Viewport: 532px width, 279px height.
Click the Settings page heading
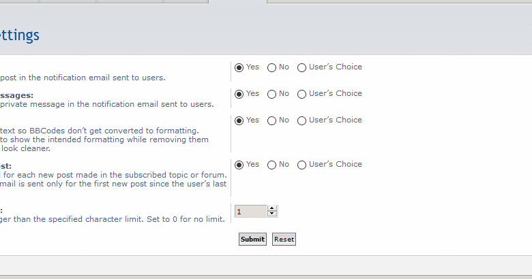coord(19,35)
